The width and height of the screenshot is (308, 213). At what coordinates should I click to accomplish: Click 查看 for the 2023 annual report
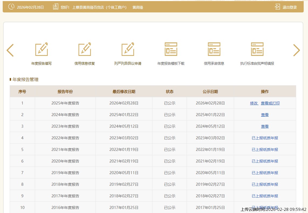pos(265,126)
